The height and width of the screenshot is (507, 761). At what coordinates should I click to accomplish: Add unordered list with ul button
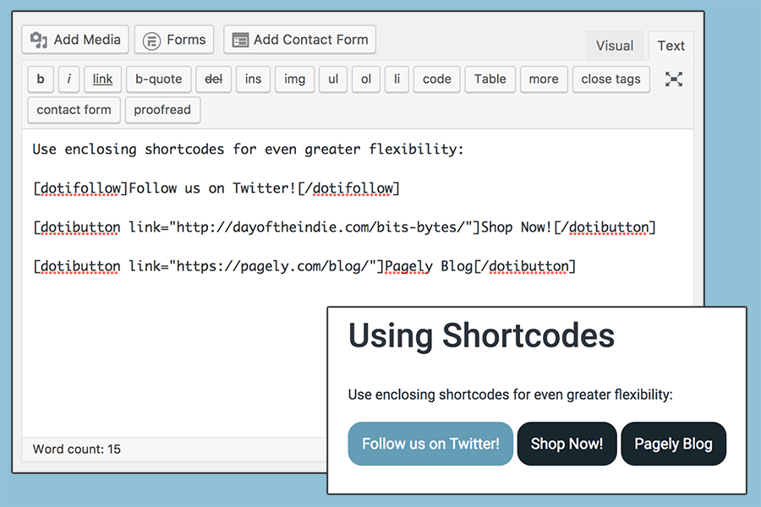[x=333, y=79]
